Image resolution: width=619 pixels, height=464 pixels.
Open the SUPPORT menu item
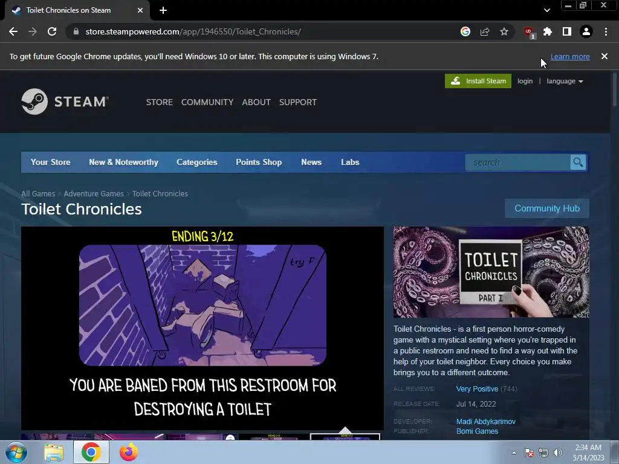click(x=298, y=102)
